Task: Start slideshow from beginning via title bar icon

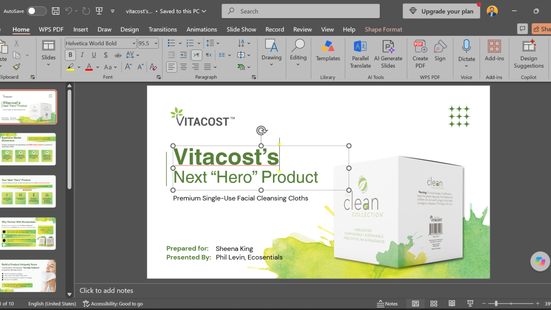Action: [x=99, y=11]
